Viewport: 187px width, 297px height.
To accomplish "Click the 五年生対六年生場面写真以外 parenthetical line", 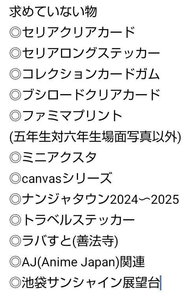I will pos(95,137).
